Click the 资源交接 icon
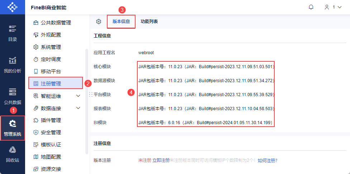 point(36,169)
